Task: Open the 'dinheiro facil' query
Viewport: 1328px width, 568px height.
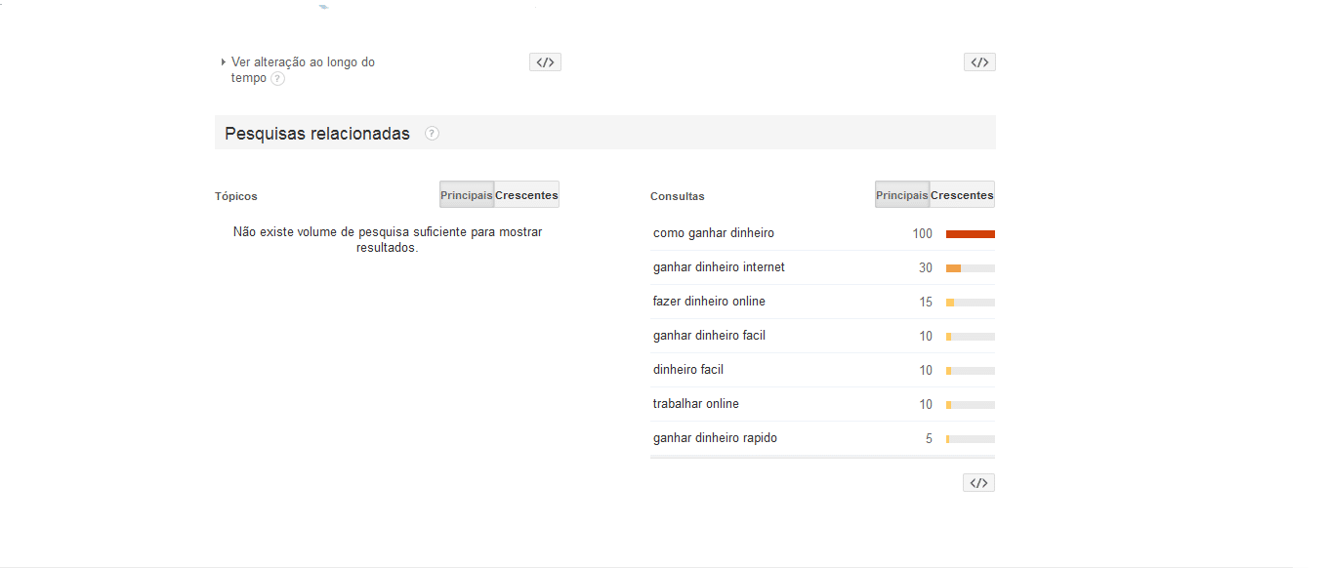Action: click(688, 370)
